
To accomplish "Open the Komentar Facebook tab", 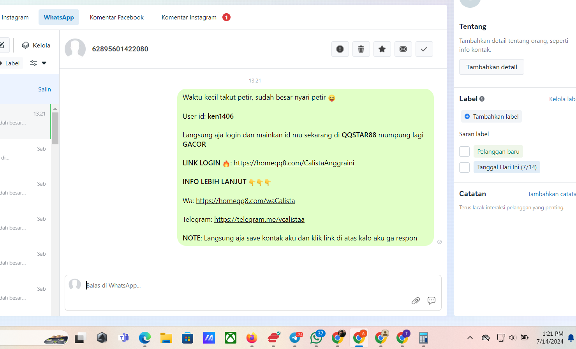I will 117,17.
